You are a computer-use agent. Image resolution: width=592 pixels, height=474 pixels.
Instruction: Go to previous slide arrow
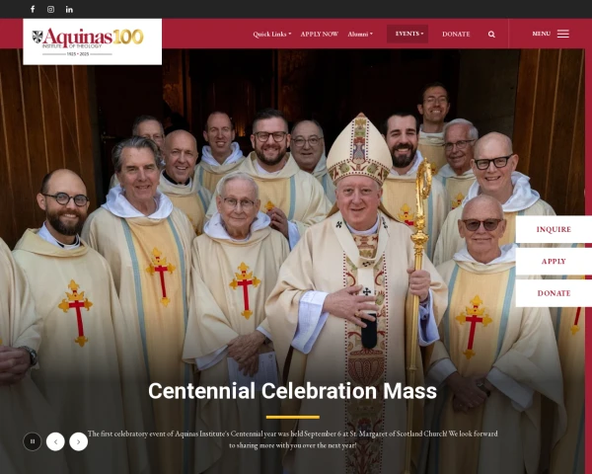coord(55,441)
